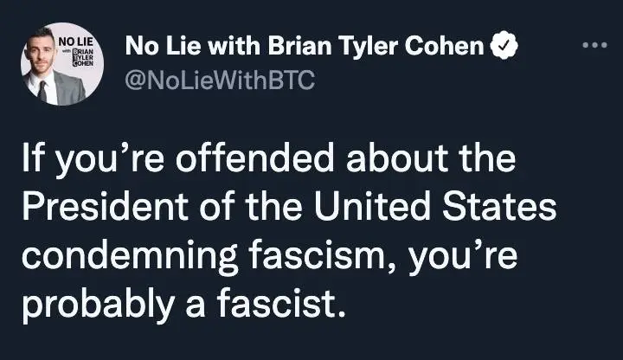Click the line "If you're offended about the"
Screen dimensions: 623x360
pyautogui.click(x=267, y=163)
